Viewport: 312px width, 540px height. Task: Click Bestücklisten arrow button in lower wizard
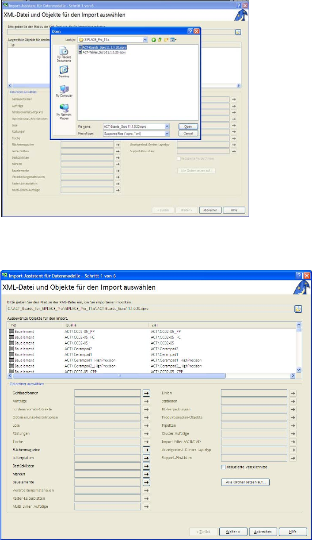pyautogui.click(x=146, y=466)
